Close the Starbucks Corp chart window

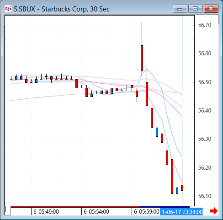(211, 9)
